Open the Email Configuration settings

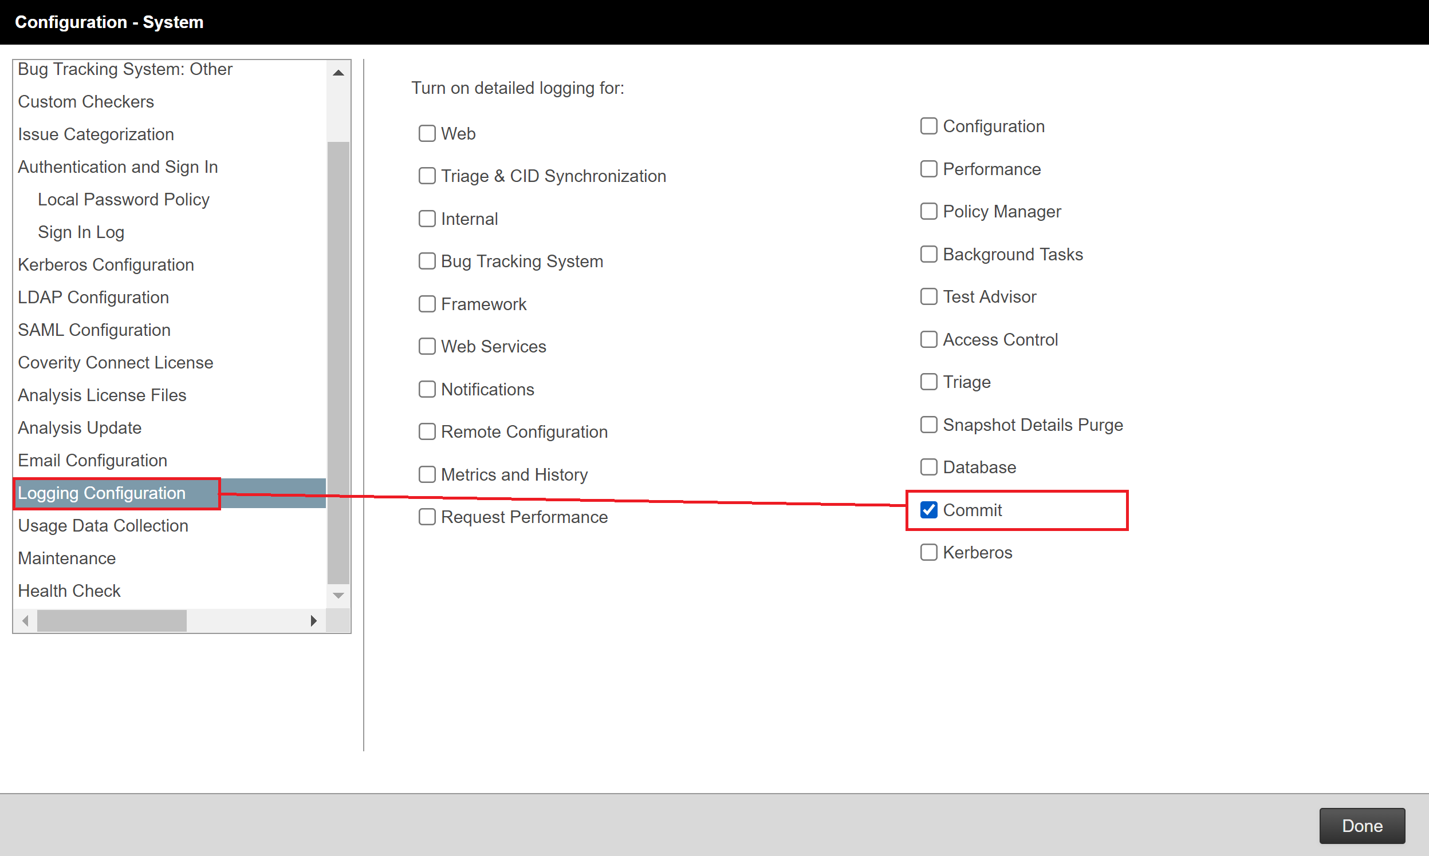coord(92,459)
